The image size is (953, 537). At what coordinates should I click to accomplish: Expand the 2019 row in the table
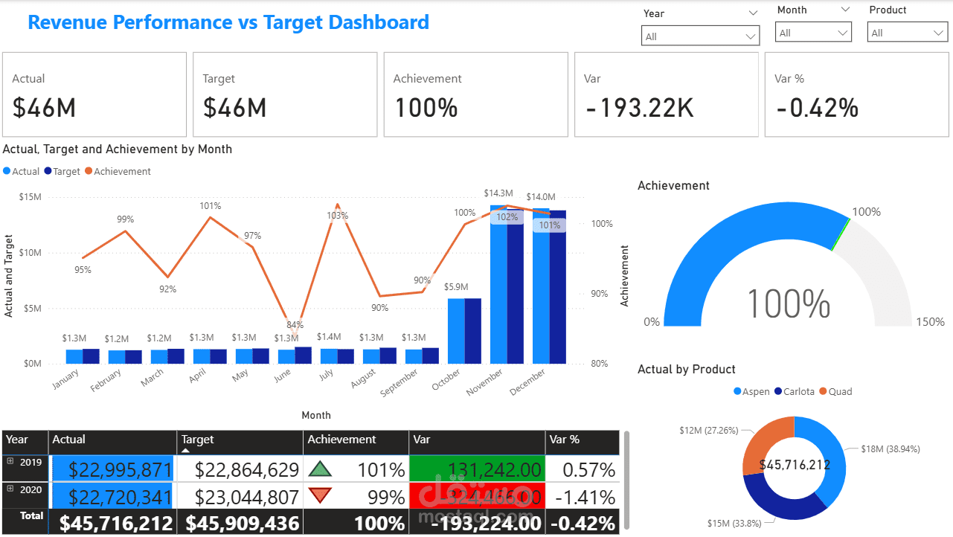pos(10,460)
